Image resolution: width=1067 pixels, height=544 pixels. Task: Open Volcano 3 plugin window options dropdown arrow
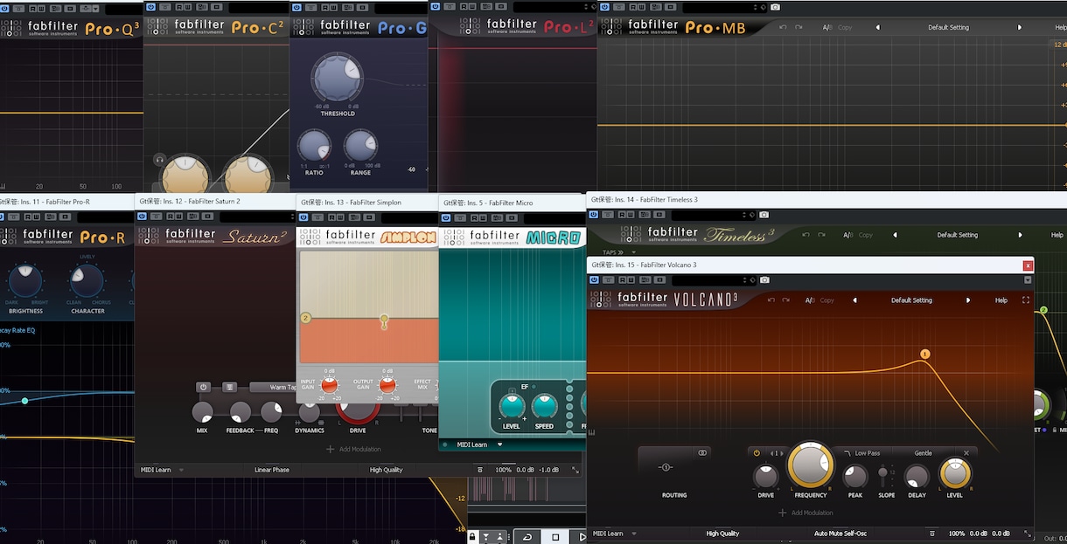tap(1028, 280)
